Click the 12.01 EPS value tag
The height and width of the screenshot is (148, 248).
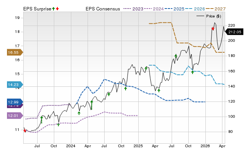(15, 115)
